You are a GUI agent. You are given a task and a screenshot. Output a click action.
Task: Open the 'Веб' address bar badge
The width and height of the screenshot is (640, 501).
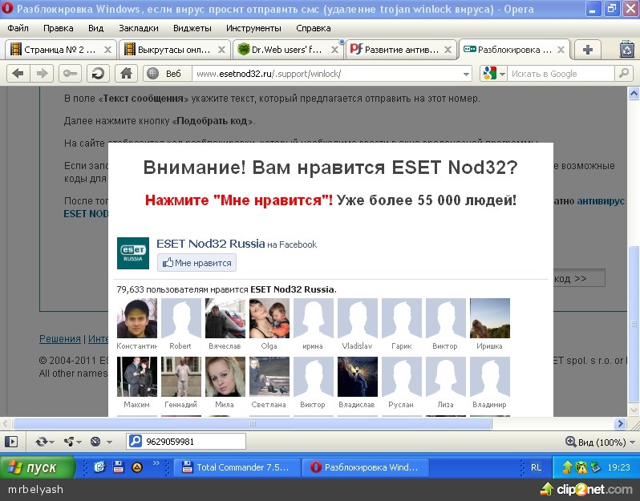(168, 74)
